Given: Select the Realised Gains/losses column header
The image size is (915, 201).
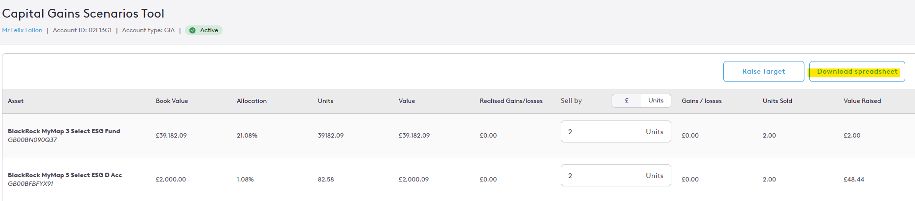Looking at the screenshot, I should [511, 101].
